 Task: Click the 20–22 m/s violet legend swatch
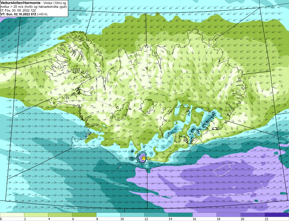coord(253,215)
